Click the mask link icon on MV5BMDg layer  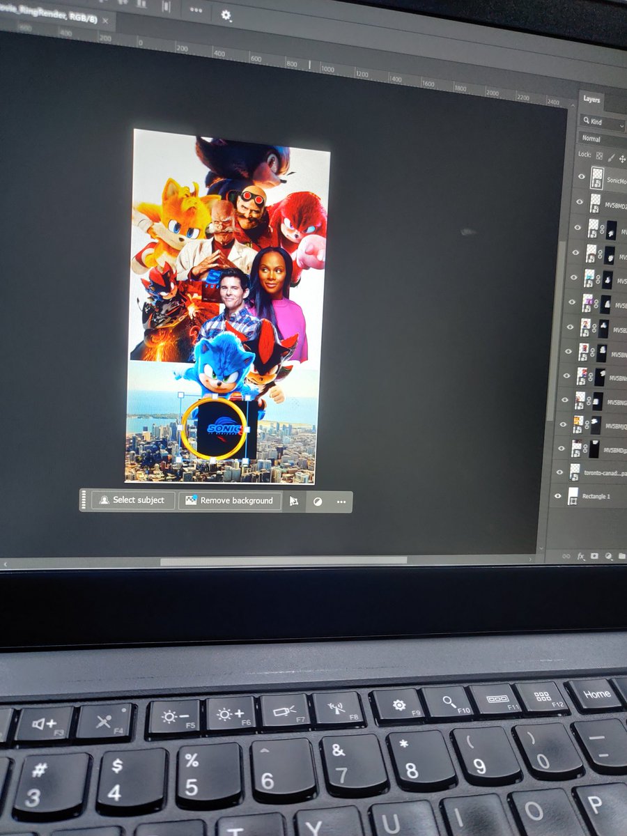coord(585,449)
